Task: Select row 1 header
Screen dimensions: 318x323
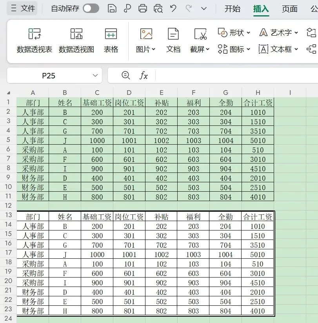Action: [8, 102]
